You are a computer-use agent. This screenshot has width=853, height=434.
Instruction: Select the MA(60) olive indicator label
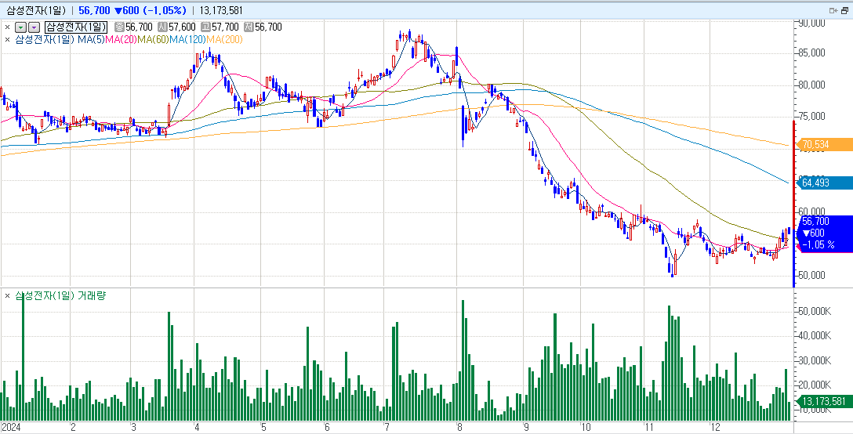point(153,39)
